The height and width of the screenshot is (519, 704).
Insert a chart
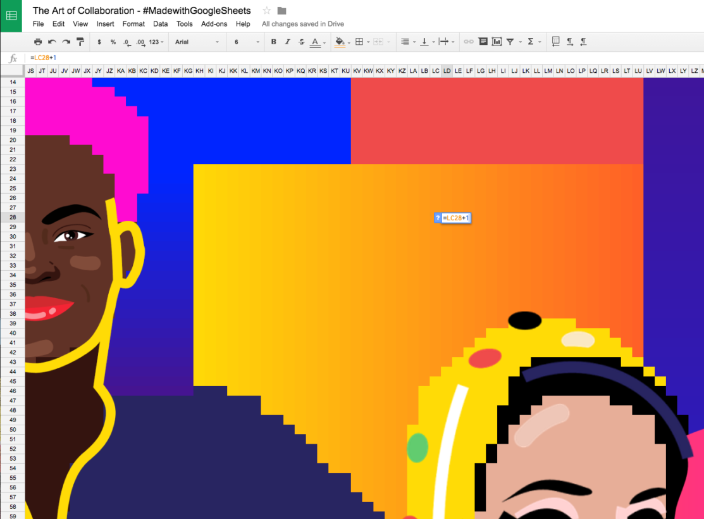tap(497, 42)
